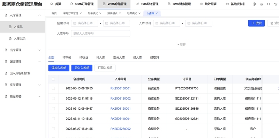Click the document icon beside BMS财务管理
This screenshot has height=138, width=279.
coord(169,4)
